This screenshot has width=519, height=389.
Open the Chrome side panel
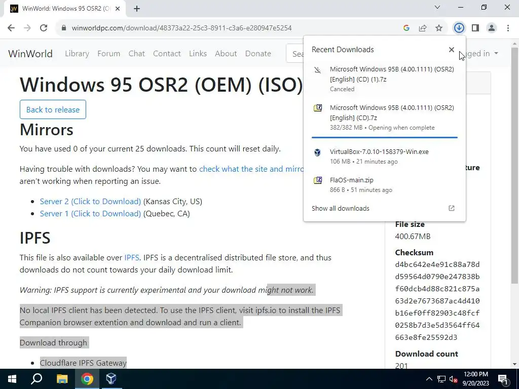(x=475, y=28)
